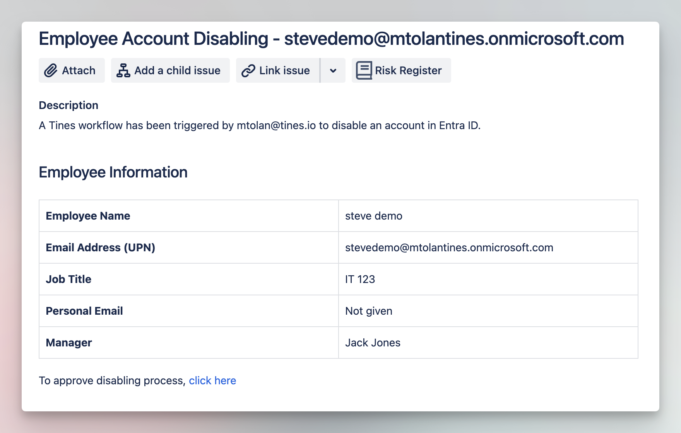The height and width of the screenshot is (433, 681).
Task: Click the Employee Information heading
Action: (x=113, y=172)
